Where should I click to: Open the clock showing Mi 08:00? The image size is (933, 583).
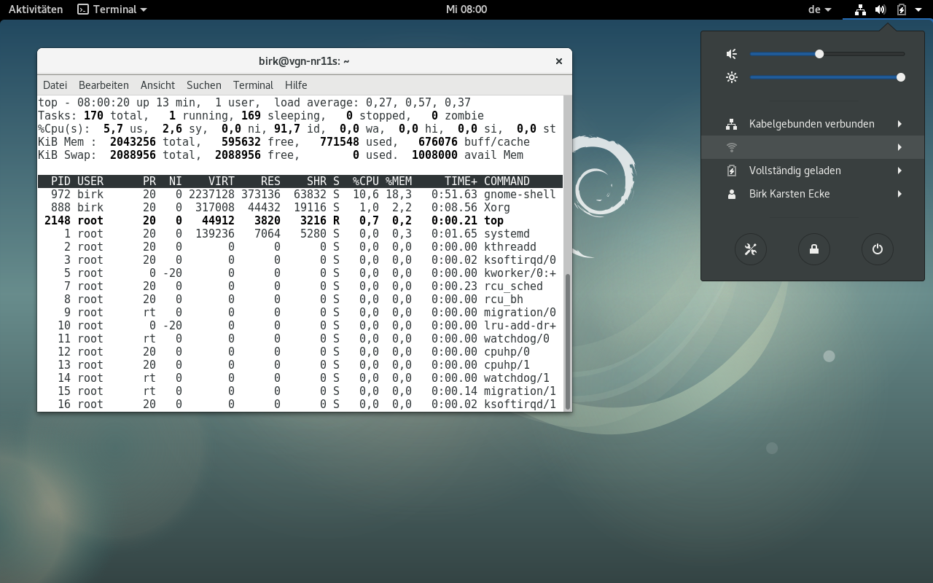[x=466, y=9]
